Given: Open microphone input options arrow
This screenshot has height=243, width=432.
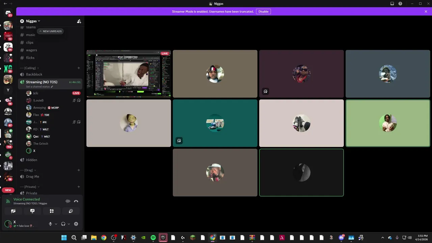Looking at the screenshot, I should click(56, 224).
